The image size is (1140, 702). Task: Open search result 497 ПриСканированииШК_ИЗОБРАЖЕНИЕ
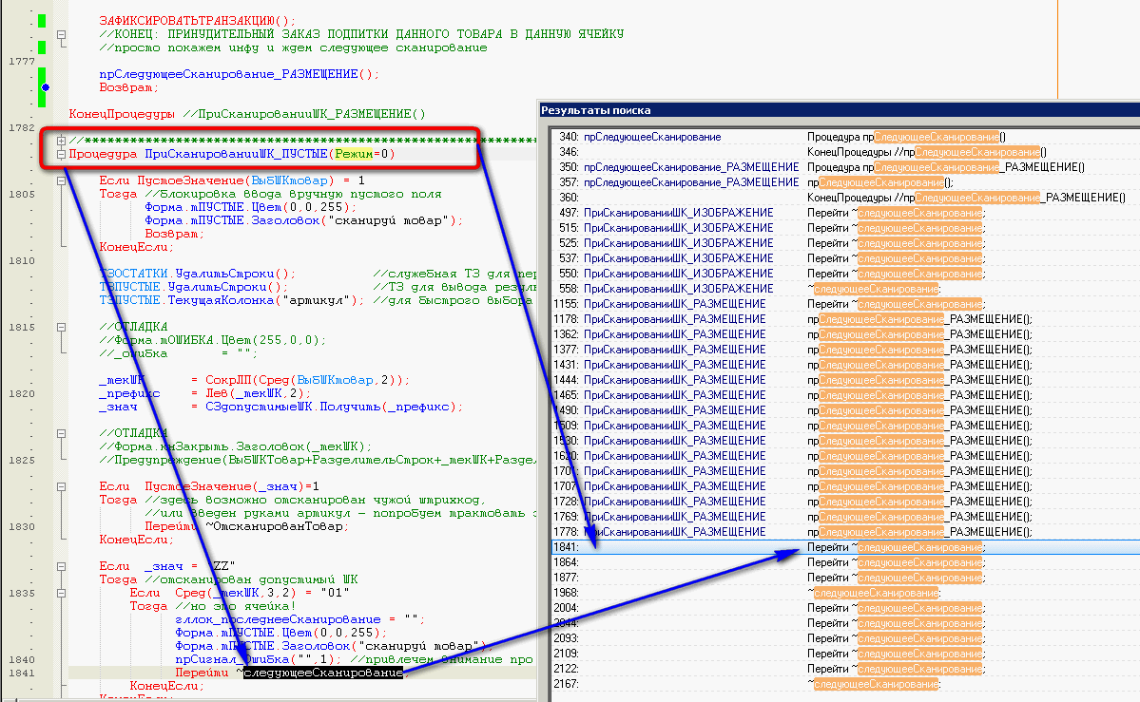click(678, 213)
